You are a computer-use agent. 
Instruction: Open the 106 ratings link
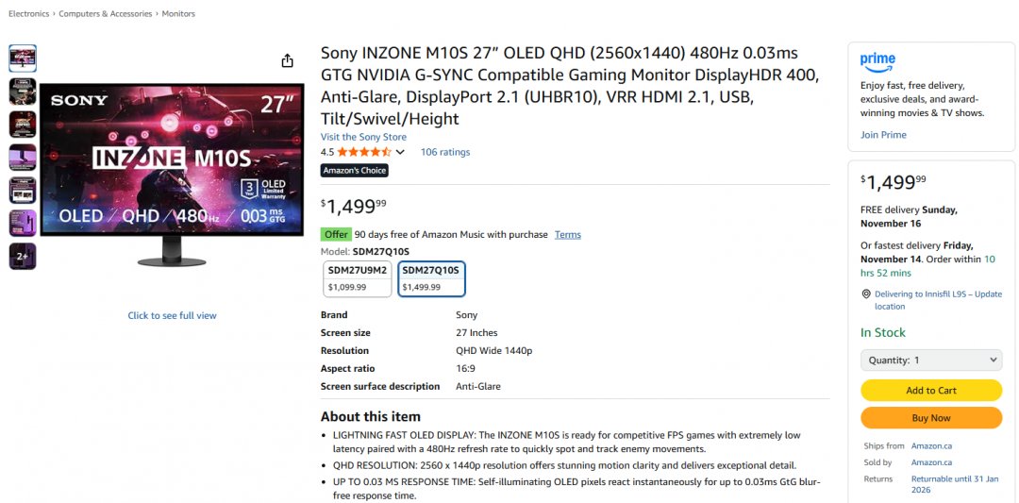(444, 152)
